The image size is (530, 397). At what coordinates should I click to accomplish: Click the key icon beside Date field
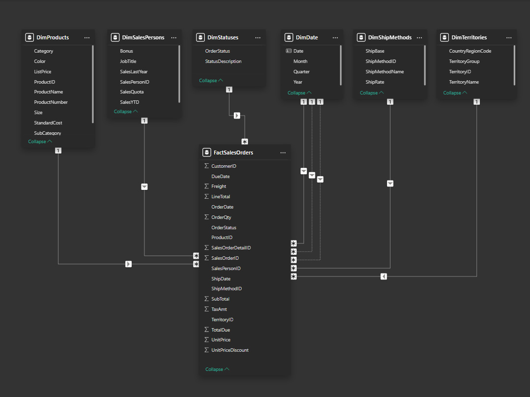tap(289, 51)
